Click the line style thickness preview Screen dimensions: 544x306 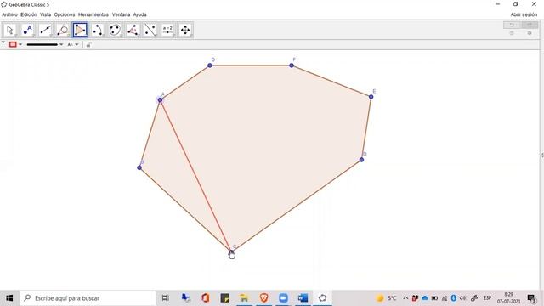tap(42, 44)
